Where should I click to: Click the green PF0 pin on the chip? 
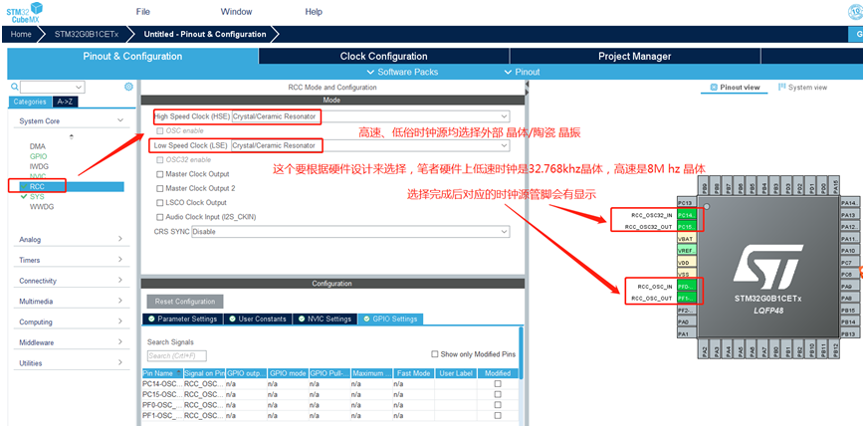point(686,287)
